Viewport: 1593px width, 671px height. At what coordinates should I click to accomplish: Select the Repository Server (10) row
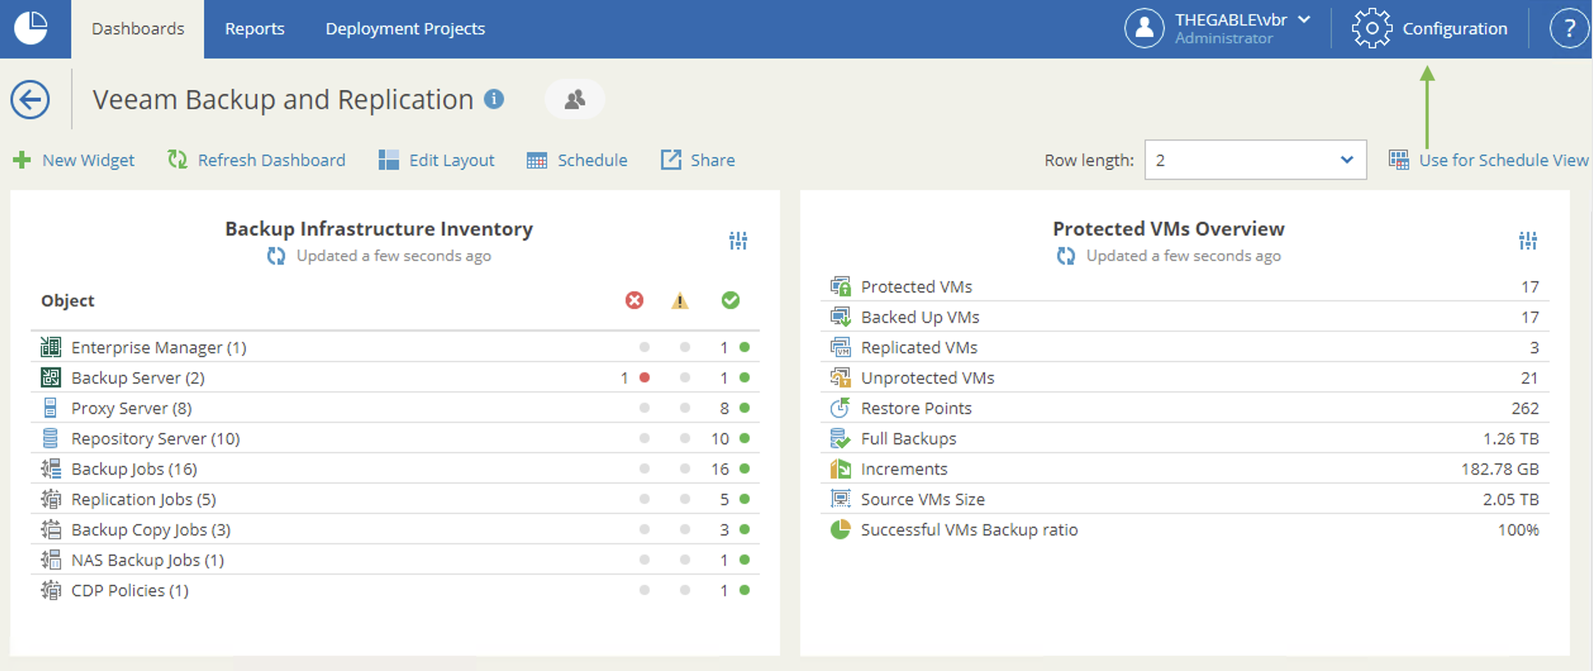click(x=395, y=438)
